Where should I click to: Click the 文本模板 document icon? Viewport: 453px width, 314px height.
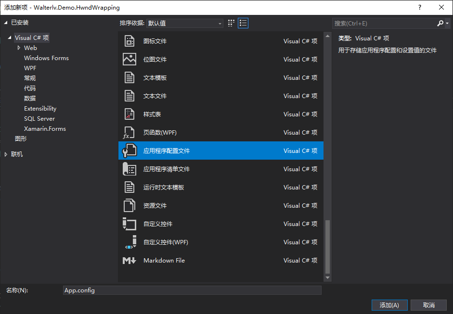[x=129, y=77]
